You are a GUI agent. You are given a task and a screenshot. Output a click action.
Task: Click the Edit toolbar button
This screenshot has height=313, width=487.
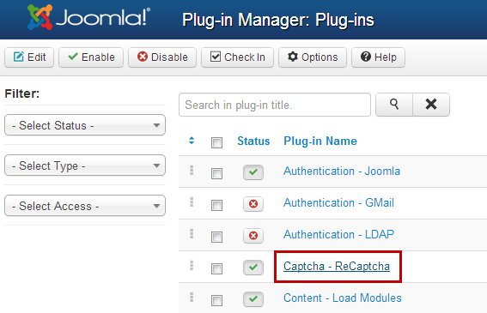(x=29, y=57)
